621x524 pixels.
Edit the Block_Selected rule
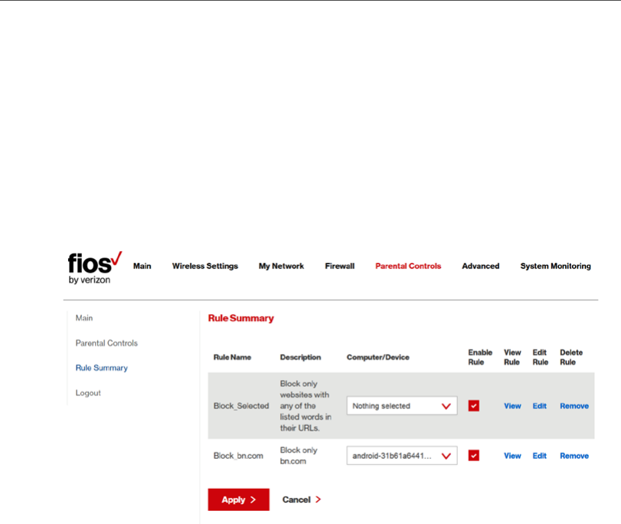pyautogui.click(x=539, y=406)
